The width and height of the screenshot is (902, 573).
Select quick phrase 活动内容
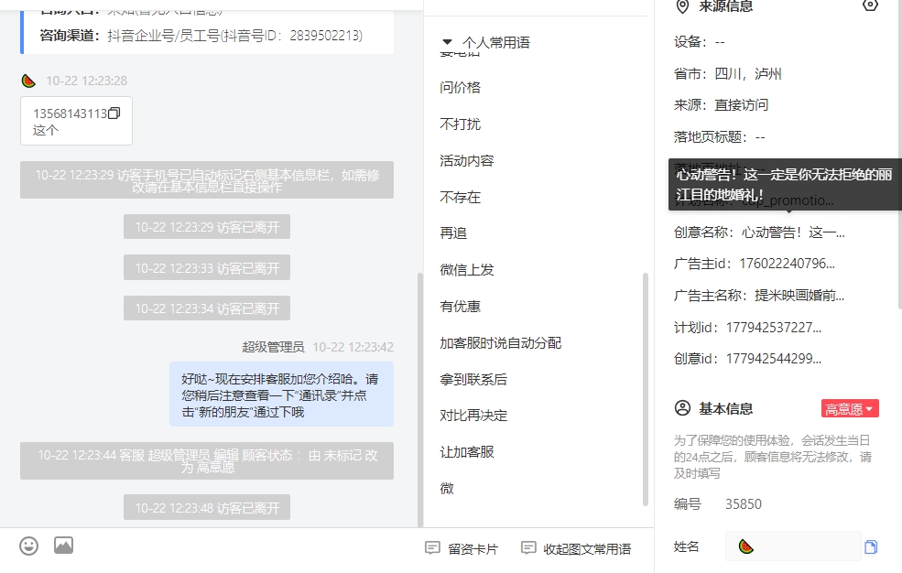[467, 161]
